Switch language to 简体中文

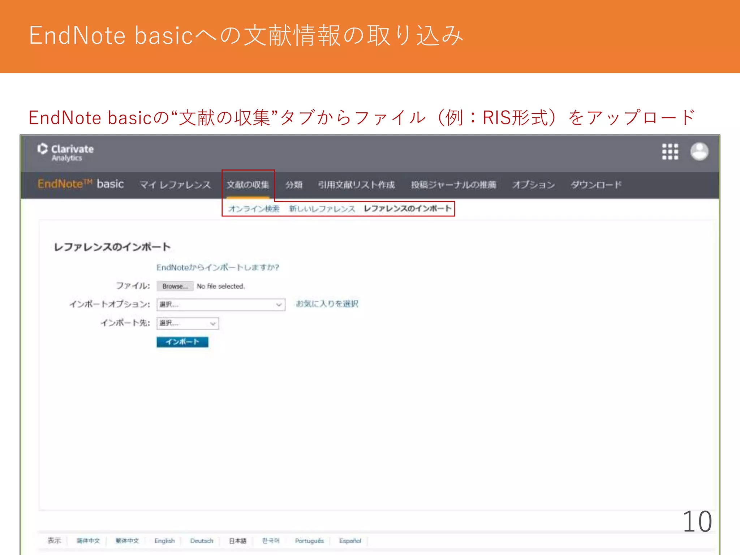(x=88, y=541)
